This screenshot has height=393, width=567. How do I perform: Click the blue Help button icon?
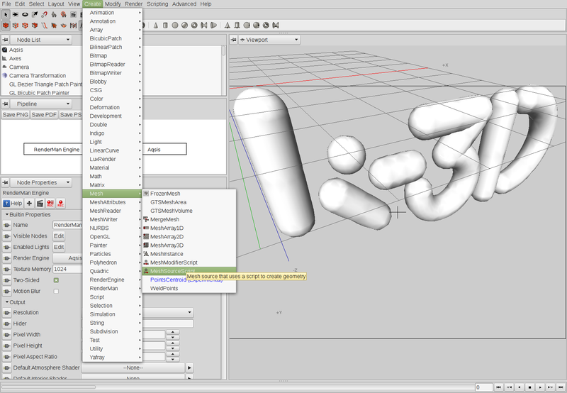pos(13,203)
